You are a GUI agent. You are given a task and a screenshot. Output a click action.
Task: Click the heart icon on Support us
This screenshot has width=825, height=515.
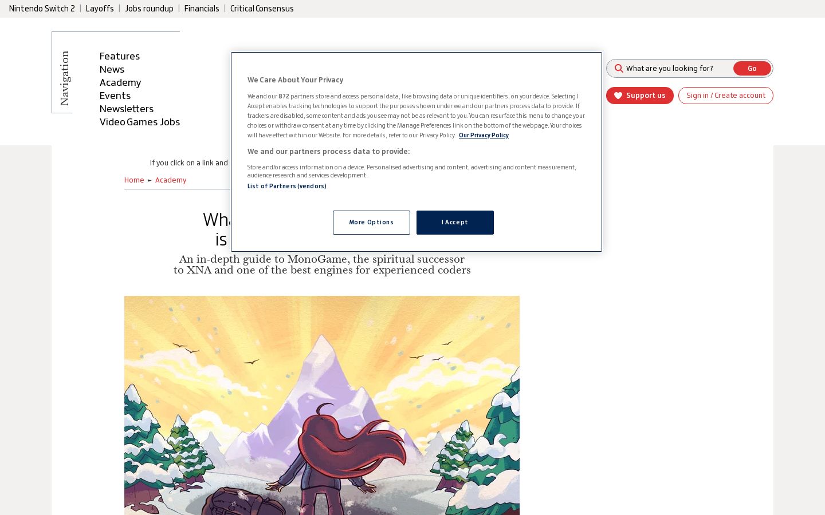[618, 96]
